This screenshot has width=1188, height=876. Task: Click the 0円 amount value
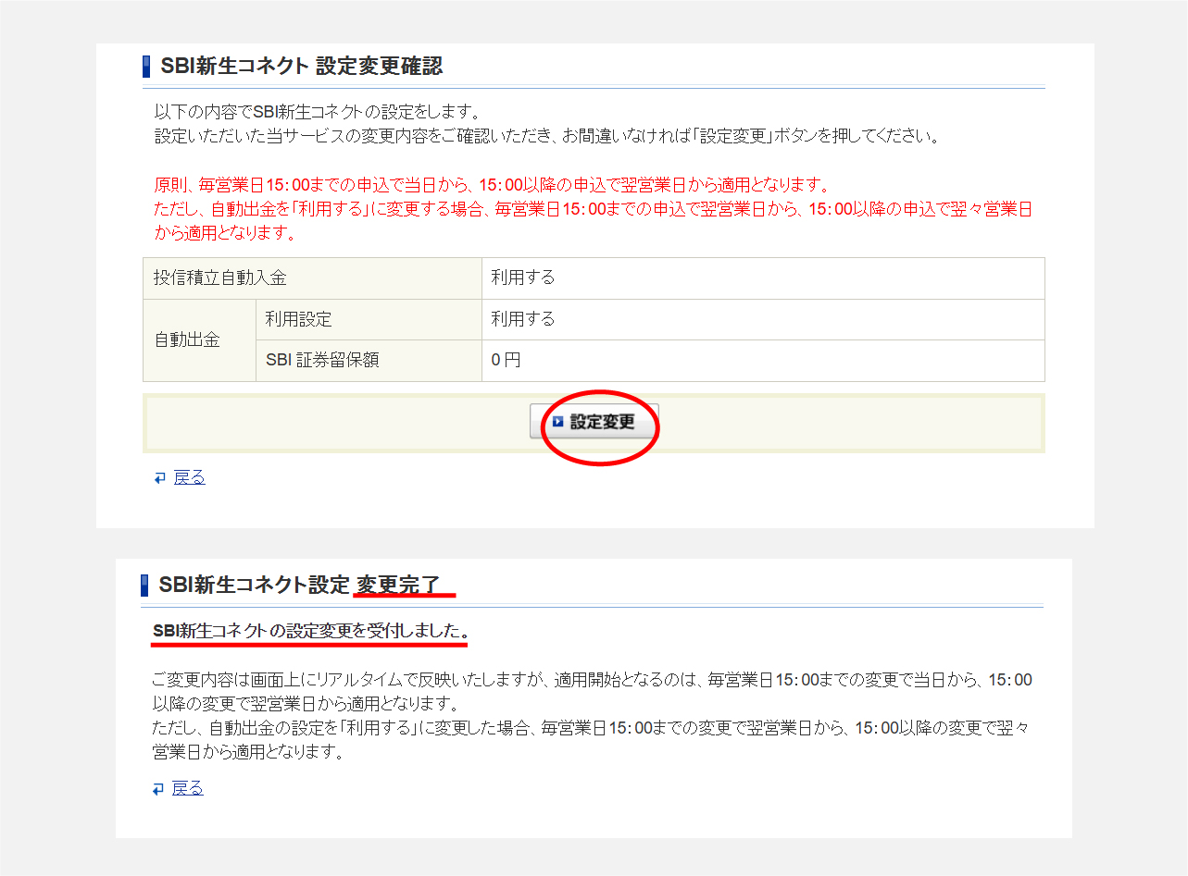click(x=506, y=361)
